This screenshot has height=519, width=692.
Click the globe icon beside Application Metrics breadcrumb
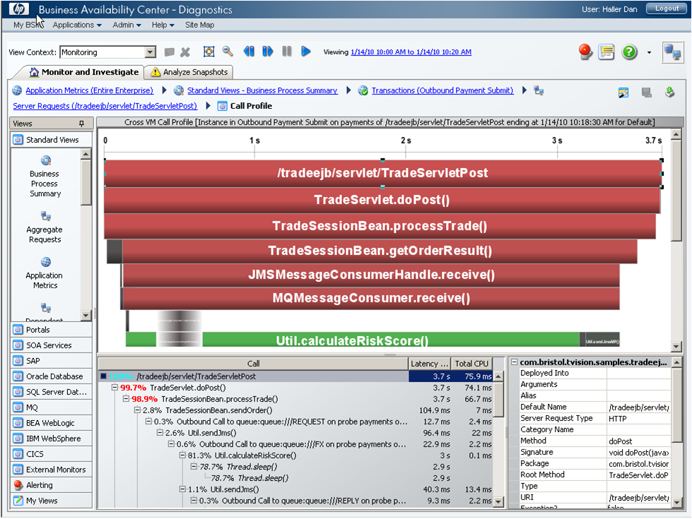click(17, 90)
